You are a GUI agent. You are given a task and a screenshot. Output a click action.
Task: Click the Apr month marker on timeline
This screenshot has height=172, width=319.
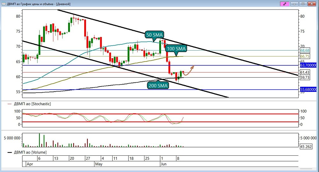pyautogui.click(x=30, y=164)
